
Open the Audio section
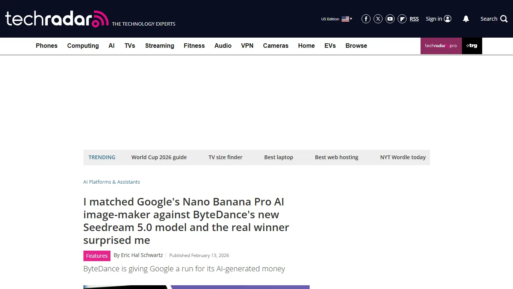tap(223, 46)
